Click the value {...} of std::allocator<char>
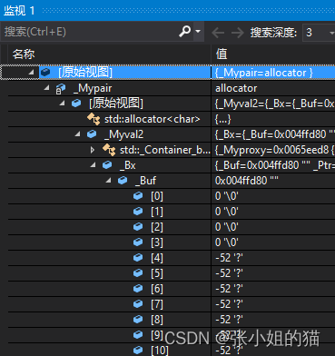 [x=222, y=119]
